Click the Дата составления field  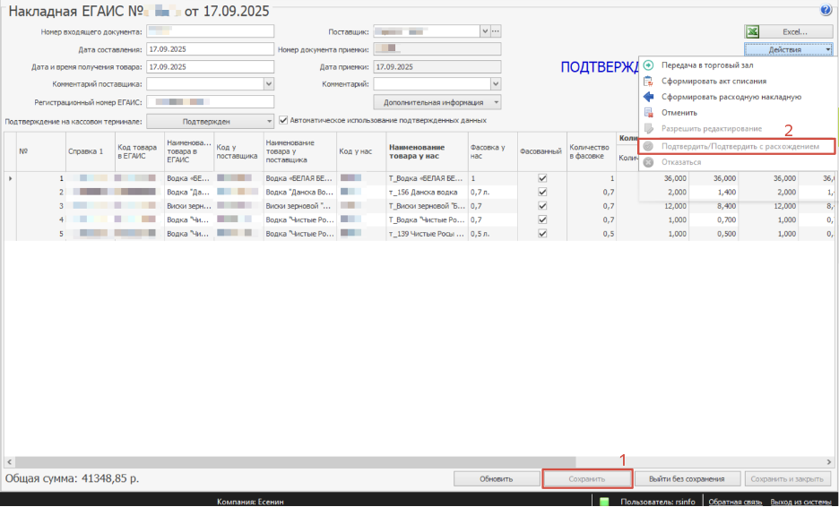click(211, 49)
